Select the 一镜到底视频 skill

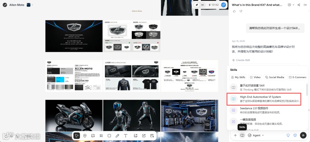pyautogui.click(x=266, y=121)
